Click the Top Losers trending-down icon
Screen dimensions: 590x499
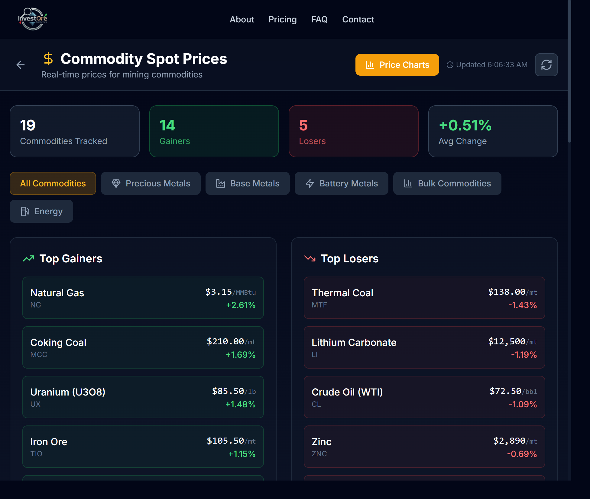pos(310,259)
